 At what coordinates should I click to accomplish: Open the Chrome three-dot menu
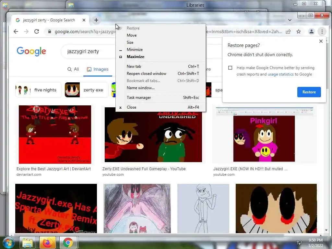[x=322, y=31]
